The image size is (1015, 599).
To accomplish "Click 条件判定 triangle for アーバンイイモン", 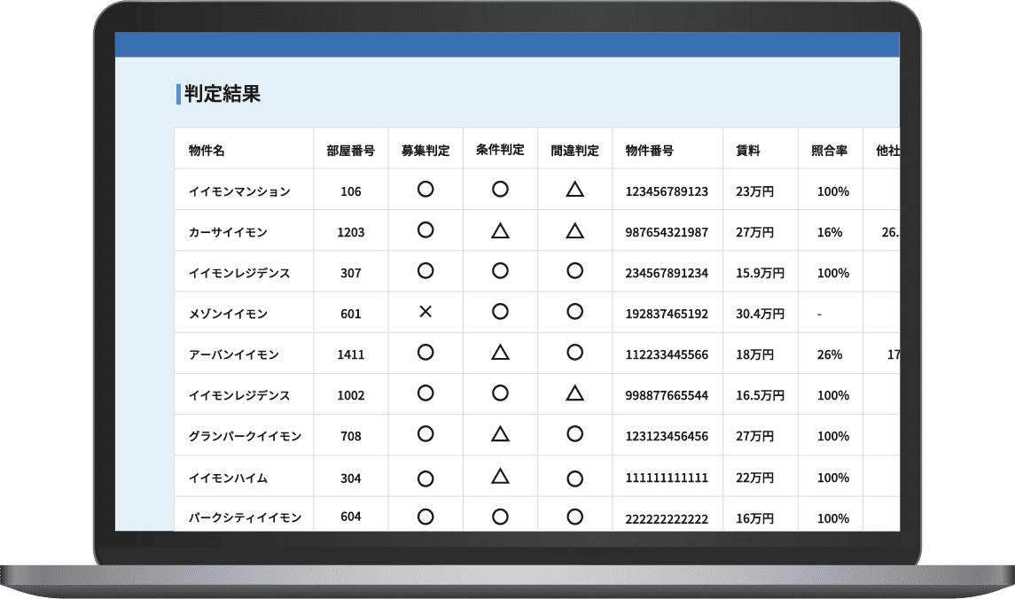I will pyautogui.click(x=500, y=354).
